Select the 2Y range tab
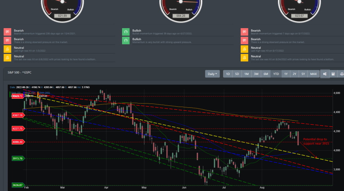 (294, 74)
